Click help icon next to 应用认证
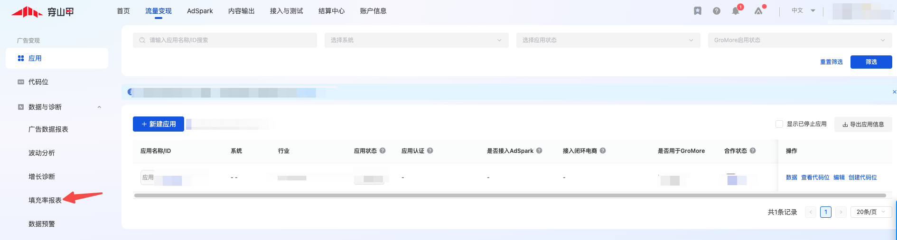Image resolution: width=897 pixels, height=240 pixels. click(x=430, y=151)
